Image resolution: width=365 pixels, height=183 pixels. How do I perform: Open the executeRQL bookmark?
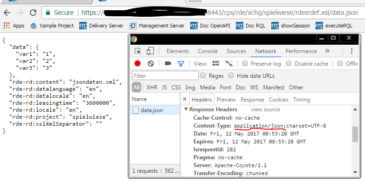334,26
